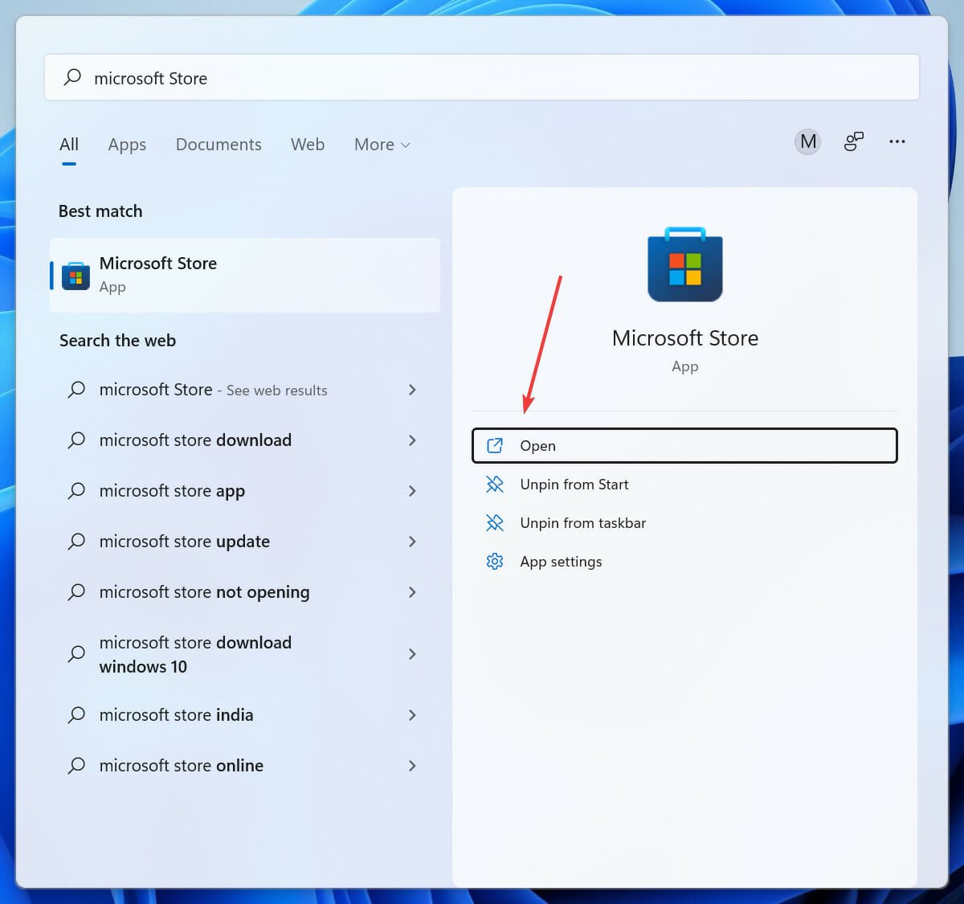The image size is (964, 904).
Task: Switch to the Web tab
Action: pyautogui.click(x=308, y=145)
